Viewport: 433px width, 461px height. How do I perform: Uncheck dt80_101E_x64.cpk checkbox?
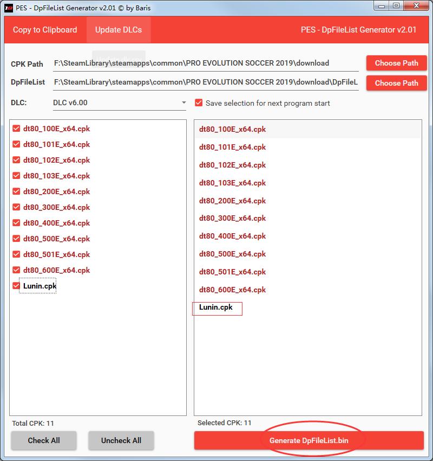pos(16,144)
